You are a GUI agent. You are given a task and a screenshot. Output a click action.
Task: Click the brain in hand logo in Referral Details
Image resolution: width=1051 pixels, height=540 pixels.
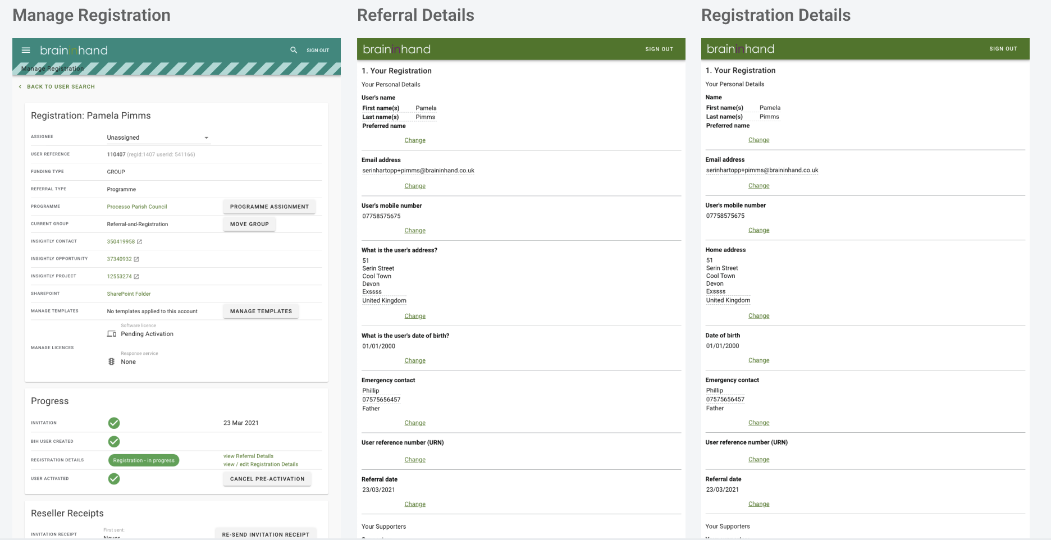pyautogui.click(x=396, y=49)
